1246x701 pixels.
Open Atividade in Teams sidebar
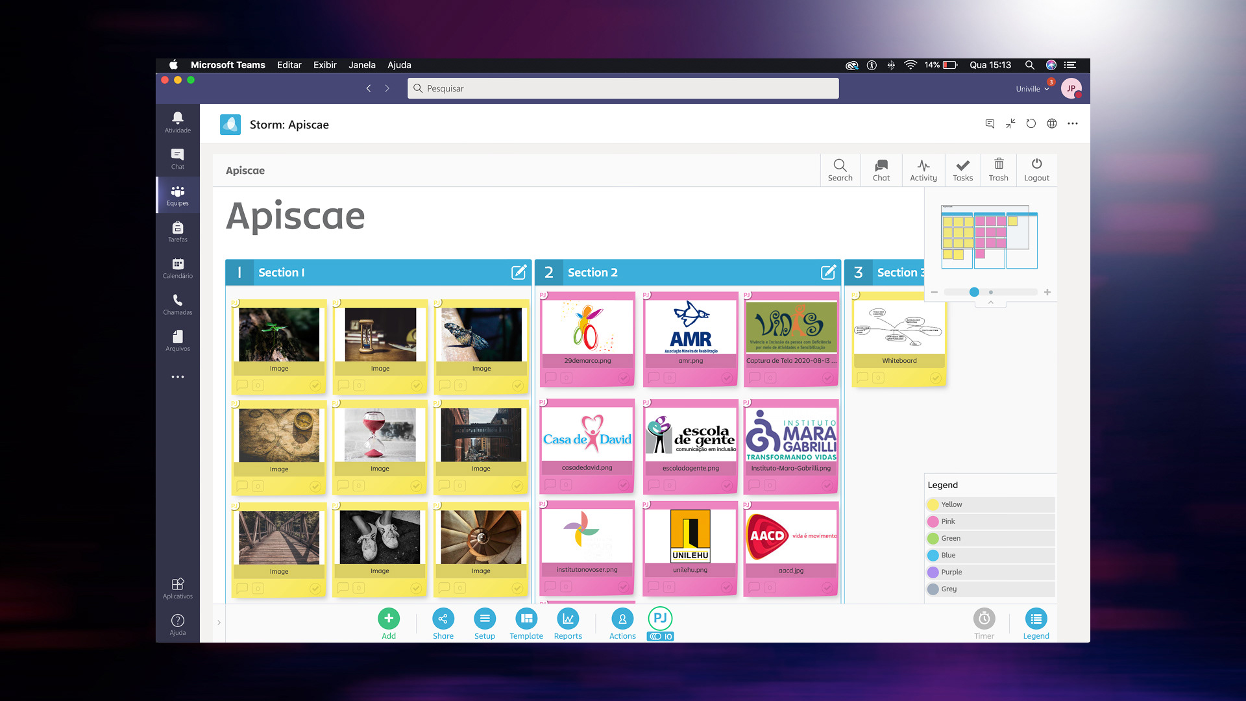coord(177,122)
